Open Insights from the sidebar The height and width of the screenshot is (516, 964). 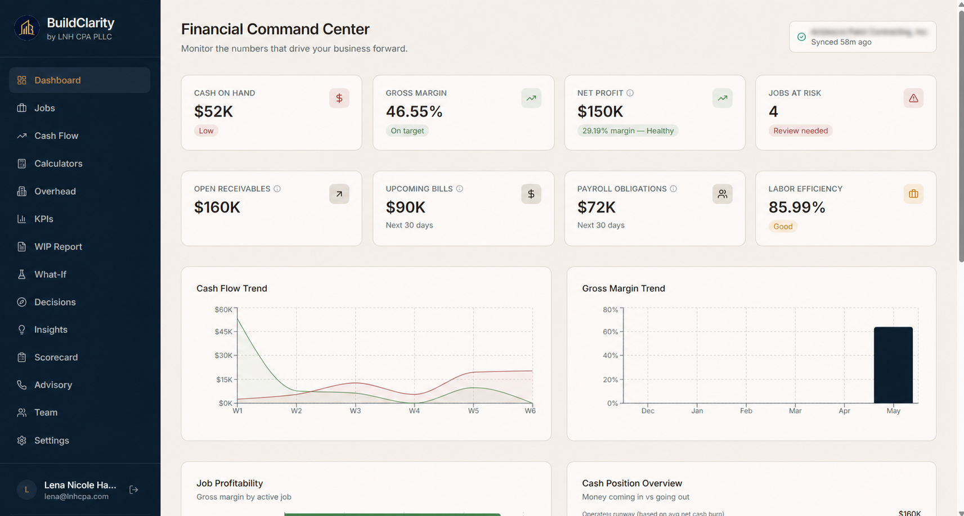pos(79,329)
